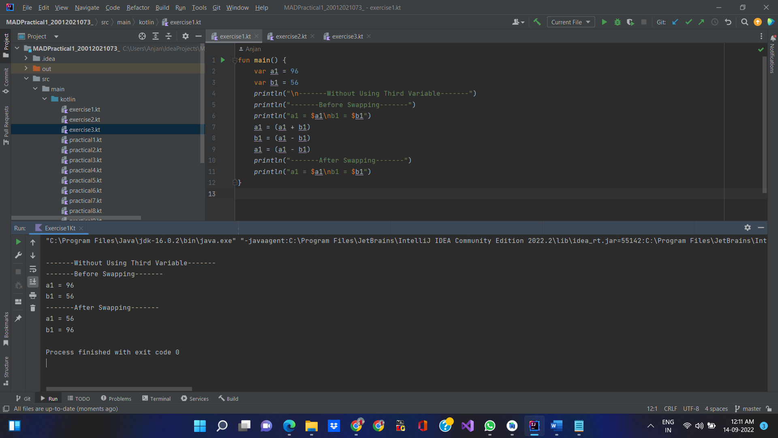Toggle scroll to end in console output
Viewport: 778px width, 438px height.
(x=33, y=281)
